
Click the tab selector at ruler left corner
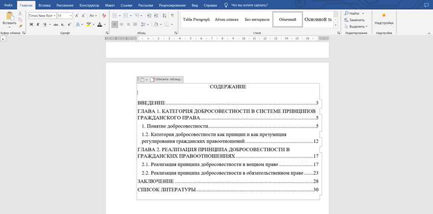pos(3,39)
